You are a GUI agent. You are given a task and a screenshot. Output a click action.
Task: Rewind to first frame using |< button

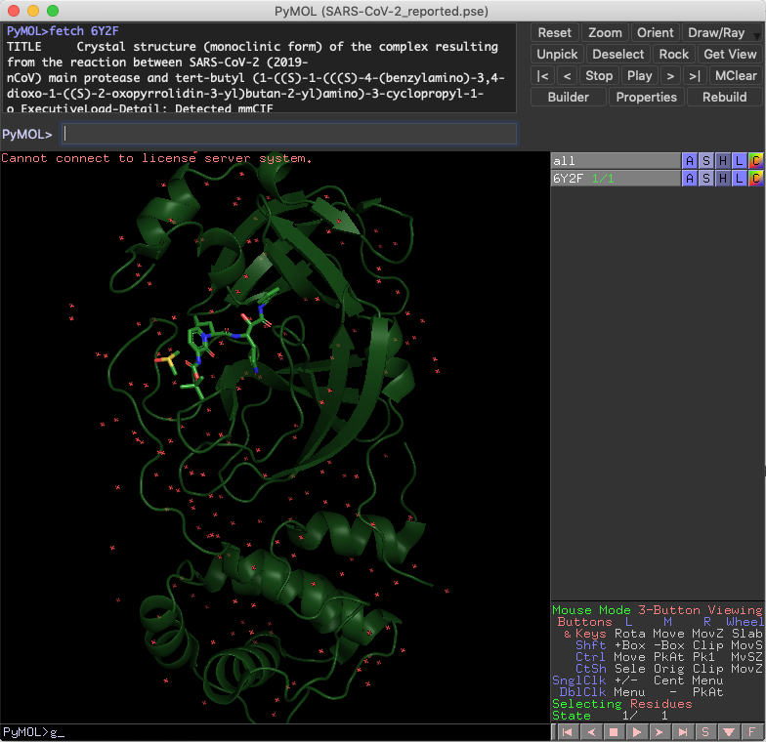tap(542, 76)
